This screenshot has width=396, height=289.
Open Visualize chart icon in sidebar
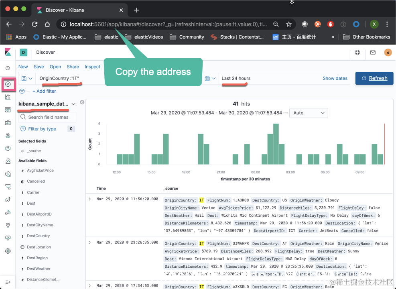(x=8, y=97)
